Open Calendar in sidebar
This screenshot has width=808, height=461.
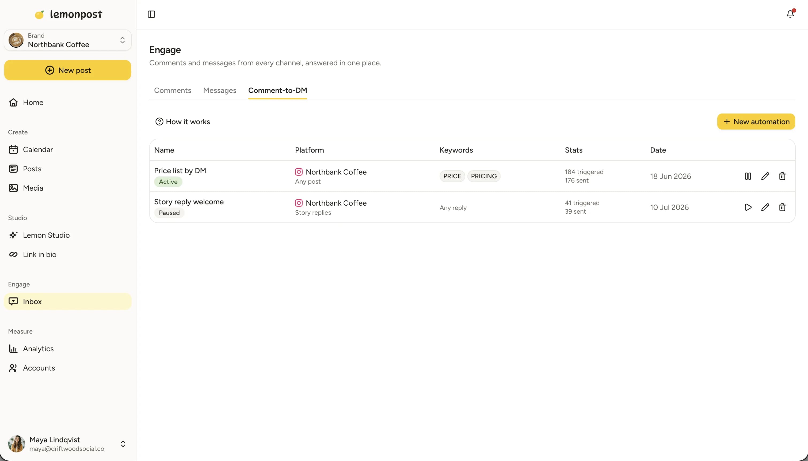68,149
